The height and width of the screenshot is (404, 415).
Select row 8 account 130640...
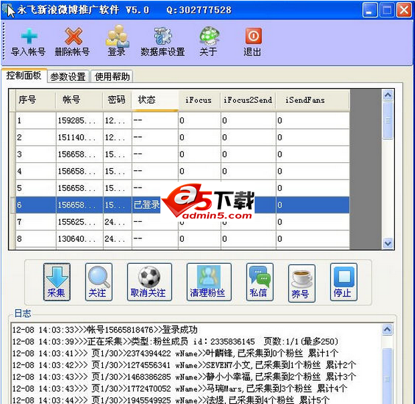pyautogui.click(x=182, y=239)
